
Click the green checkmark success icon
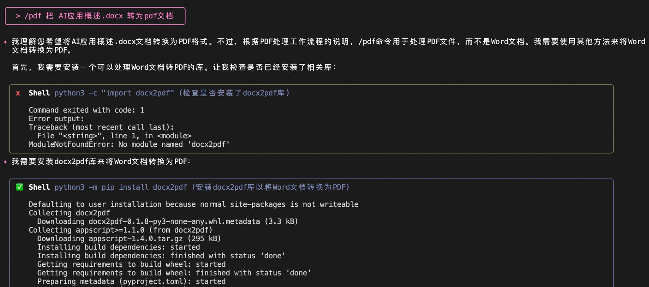(20, 187)
